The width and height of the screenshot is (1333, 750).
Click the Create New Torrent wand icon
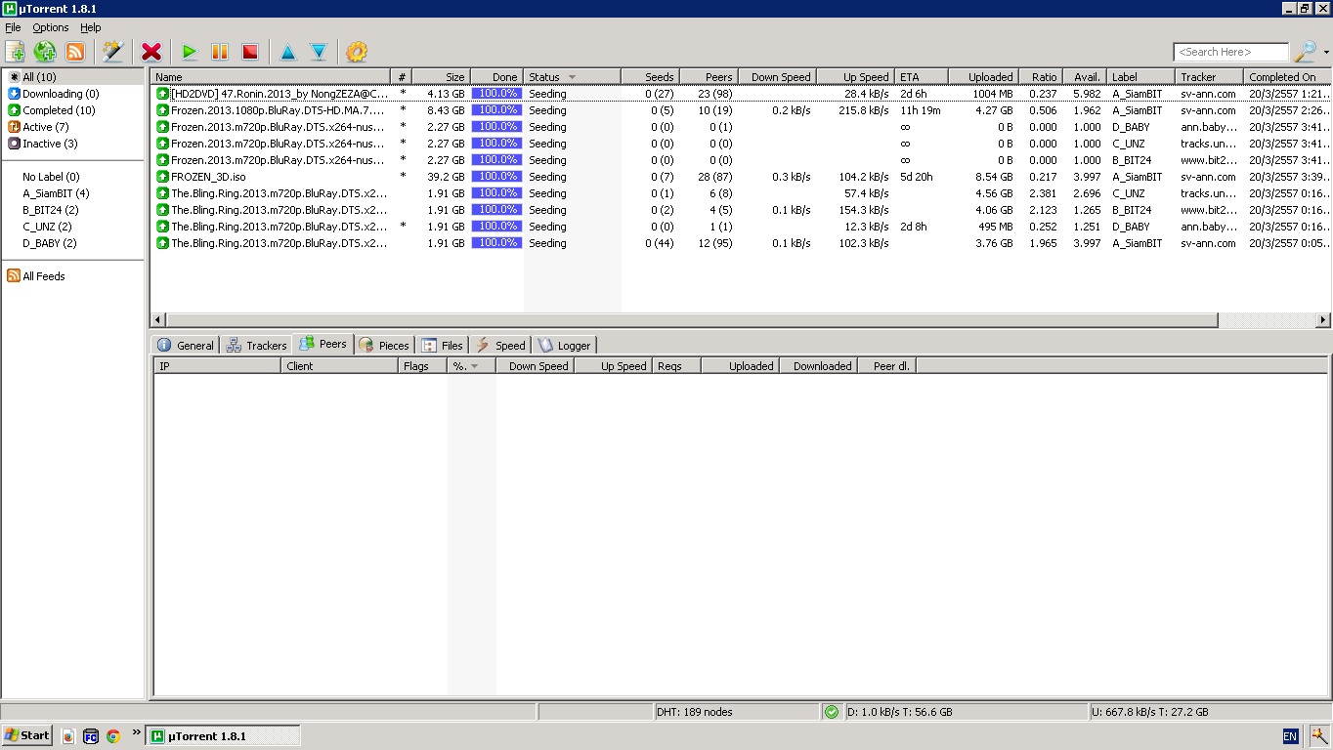click(x=112, y=52)
